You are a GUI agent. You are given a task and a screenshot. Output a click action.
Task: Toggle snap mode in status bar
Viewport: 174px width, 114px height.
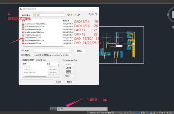[116, 113]
